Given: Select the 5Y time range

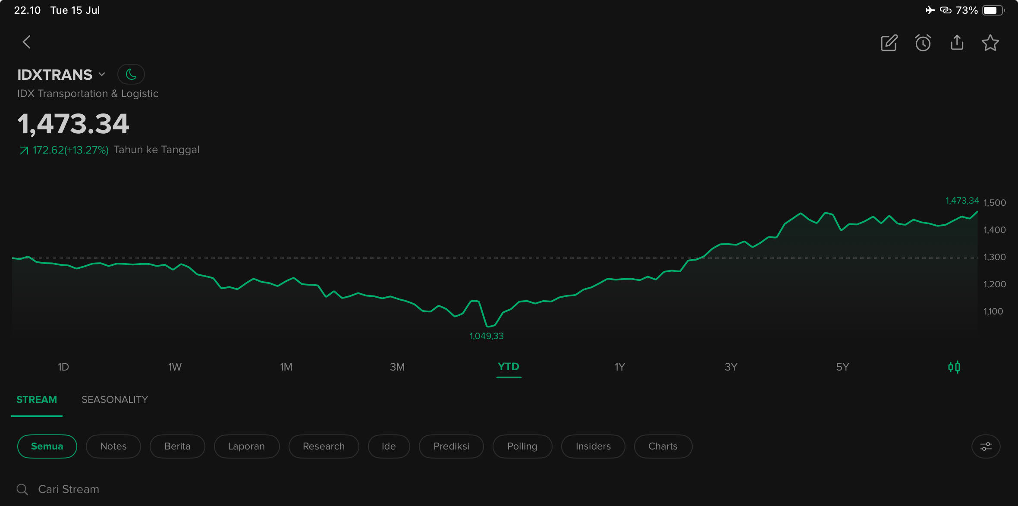Looking at the screenshot, I should (x=842, y=367).
